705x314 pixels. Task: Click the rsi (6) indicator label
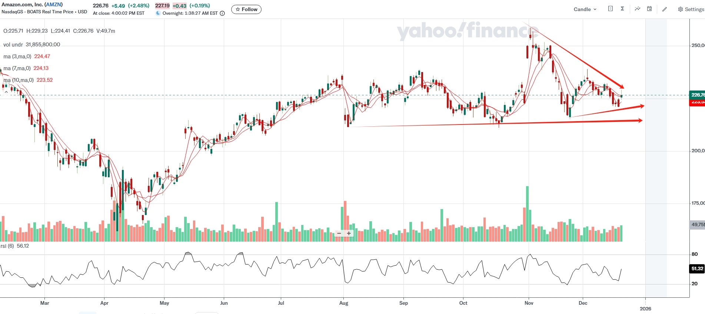click(7, 246)
